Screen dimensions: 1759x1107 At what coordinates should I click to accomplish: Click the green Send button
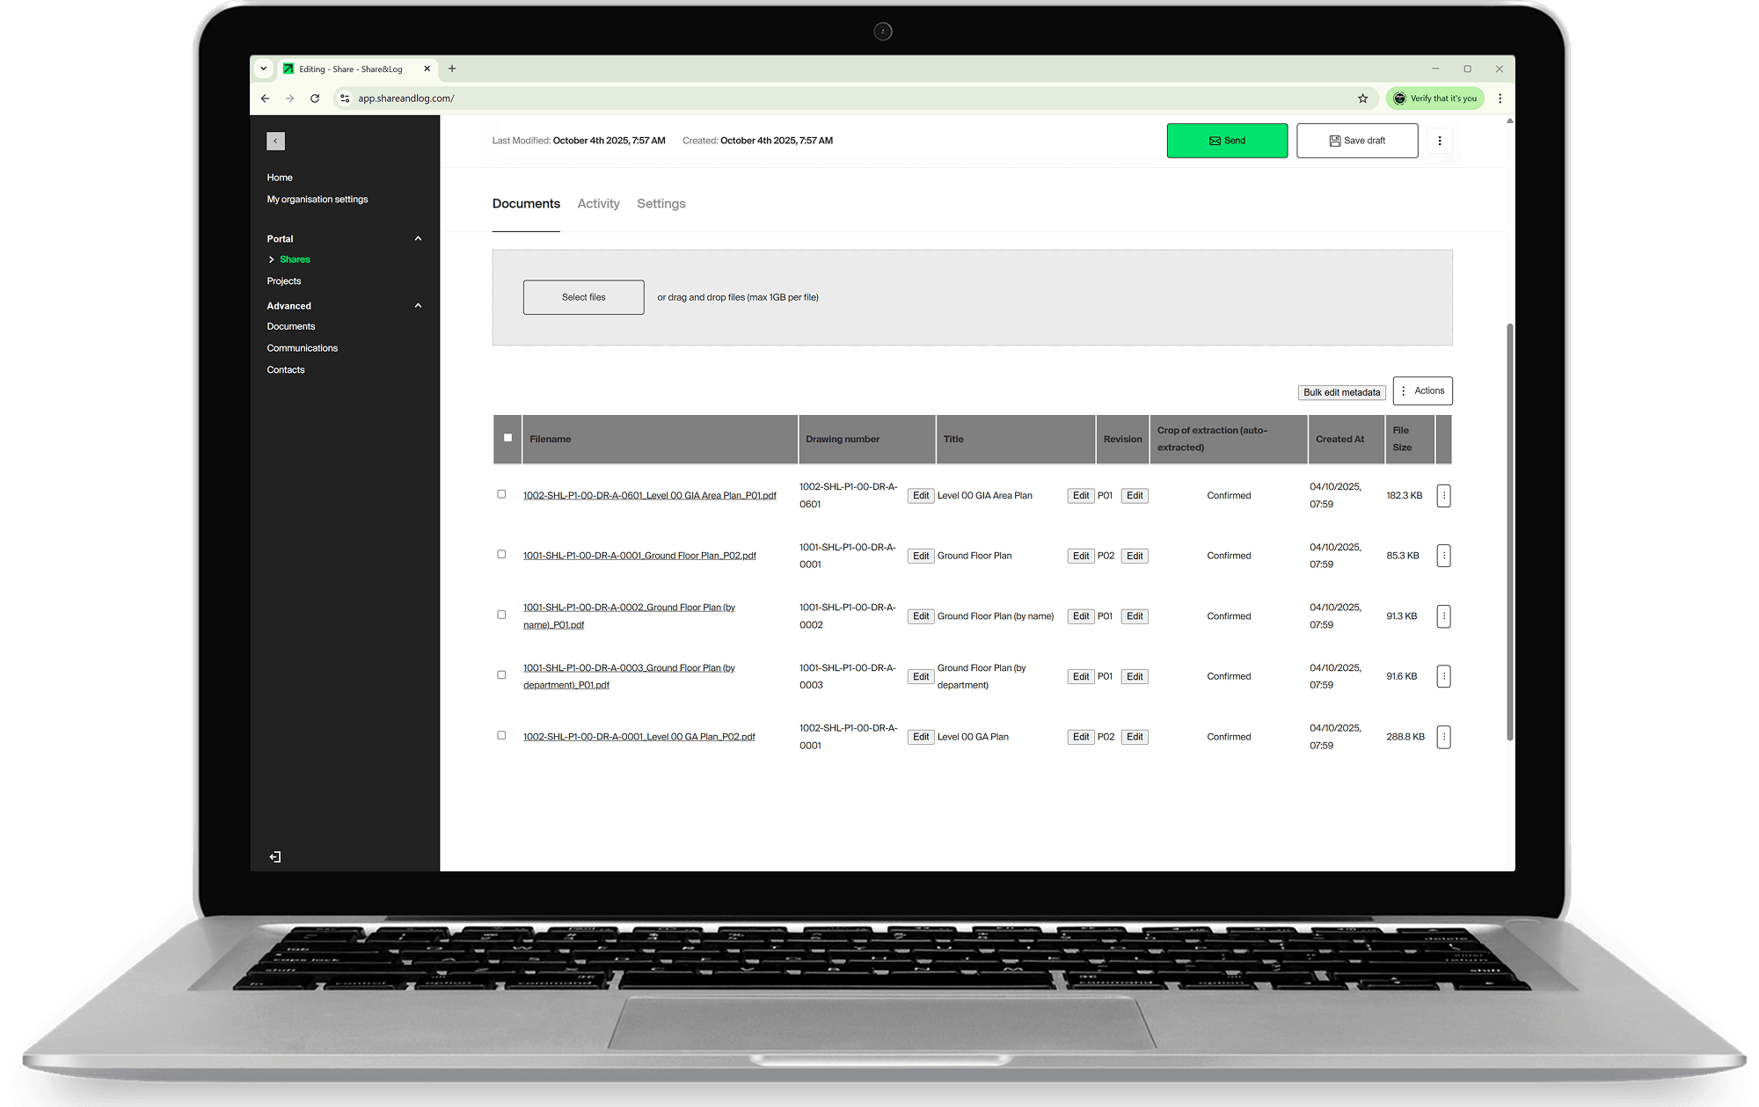click(1227, 141)
